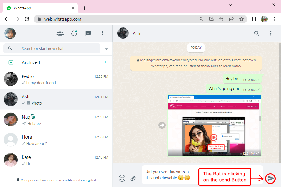Start a new chat with the message icon

88,33
